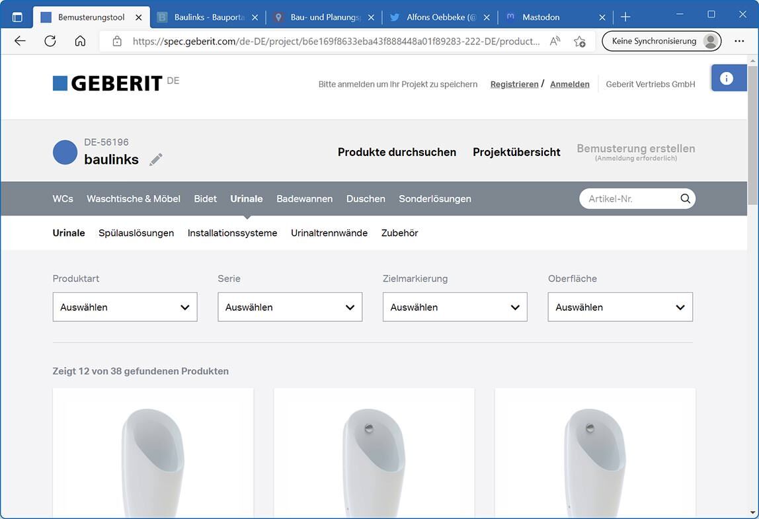
Task: Click the Geberit logo
Action: point(108,83)
